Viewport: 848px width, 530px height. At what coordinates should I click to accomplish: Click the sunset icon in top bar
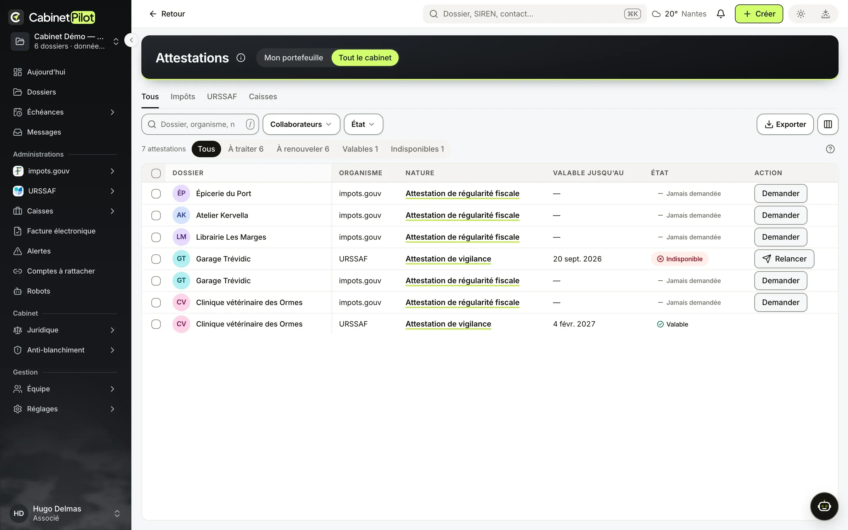click(x=825, y=14)
